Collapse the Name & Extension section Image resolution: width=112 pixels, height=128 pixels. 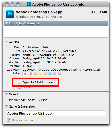point(6,106)
